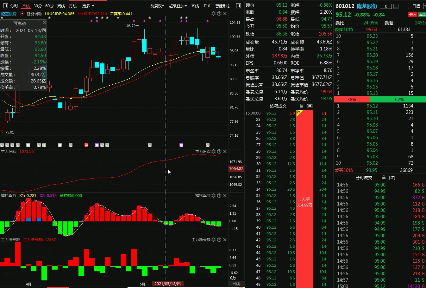Screen dimensions: 426x288
Task: Click the green 卖出 sell button
Action: click(x=422, y=14)
